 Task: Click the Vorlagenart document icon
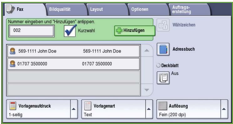(88, 106)
